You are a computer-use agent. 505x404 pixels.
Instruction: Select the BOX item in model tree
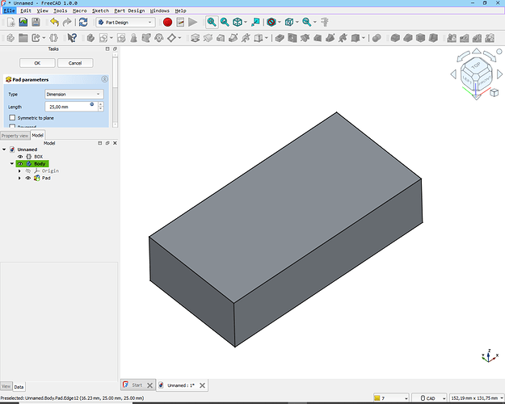point(38,157)
